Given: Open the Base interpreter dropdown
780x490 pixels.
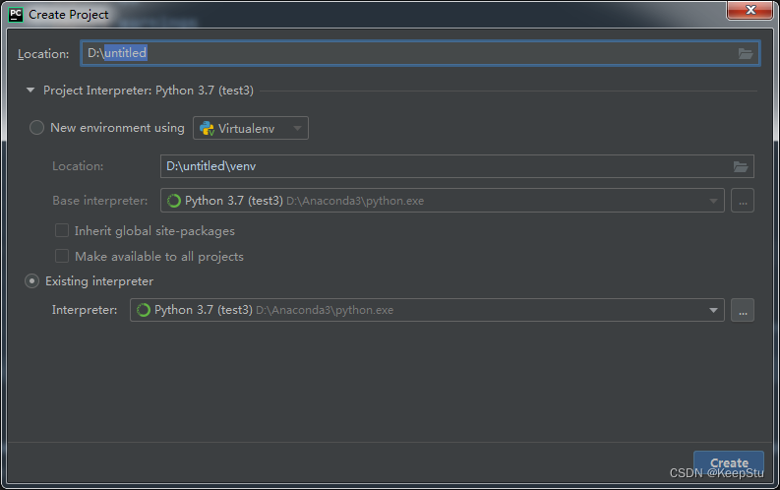Looking at the screenshot, I should click(x=443, y=201).
